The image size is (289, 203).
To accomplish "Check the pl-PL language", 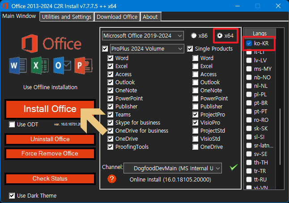I will click(x=249, y=94).
